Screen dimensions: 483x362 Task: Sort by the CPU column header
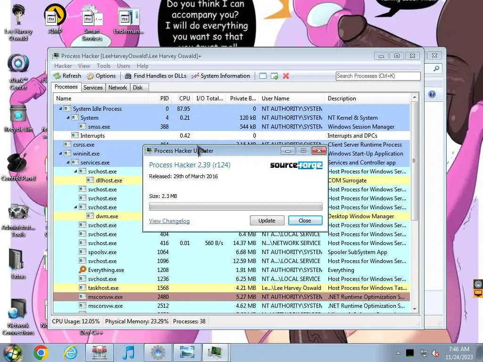click(183, 99)
